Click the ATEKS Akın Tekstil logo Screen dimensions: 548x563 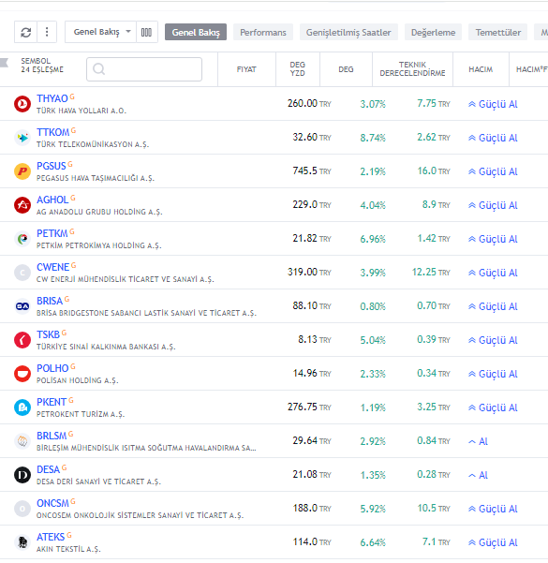click(22, 542)
